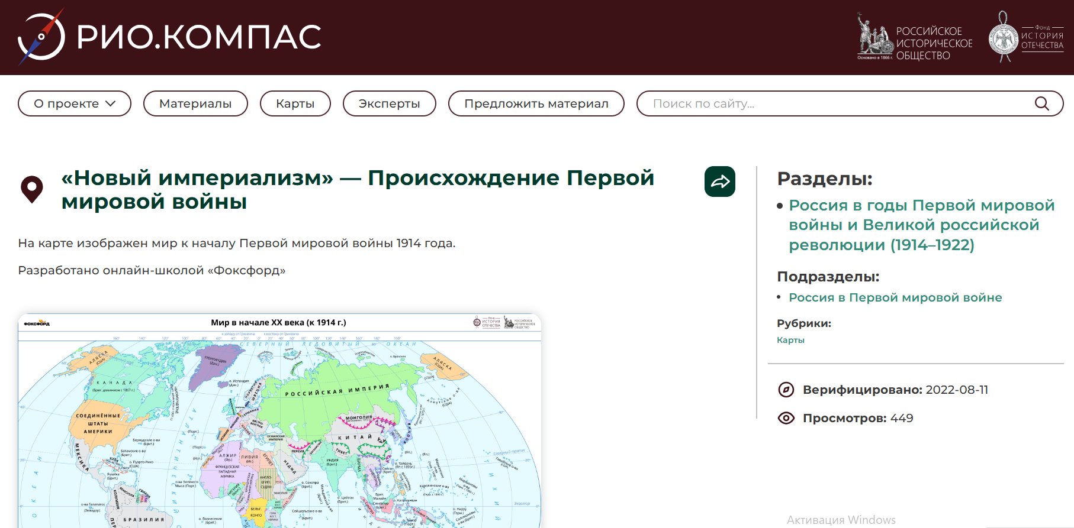Click the share arrow icon button
This screenshot has height=528, width=1074.
(x=719, y=182)
